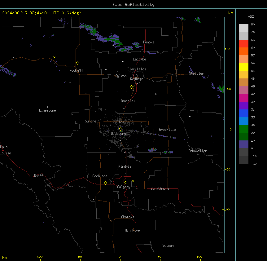Click the yellow diamond marker above Calgary label
Screen dimensions: 267x261
[125, 183]
